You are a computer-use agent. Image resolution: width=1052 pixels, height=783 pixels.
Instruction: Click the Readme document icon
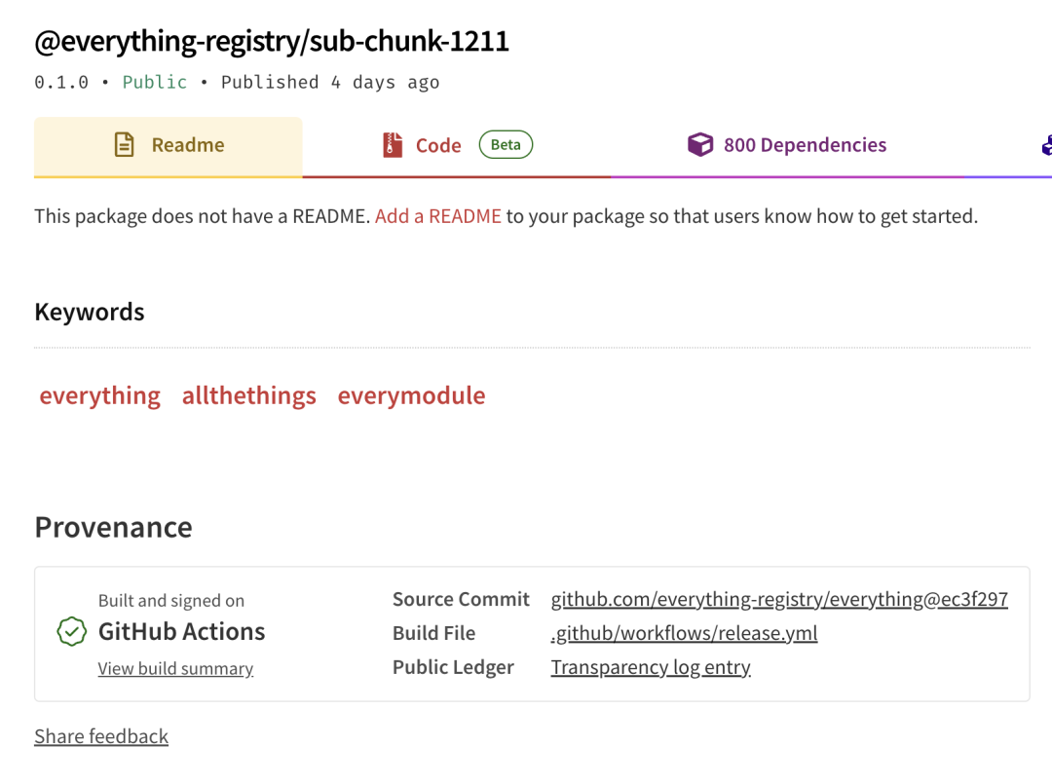125,145
